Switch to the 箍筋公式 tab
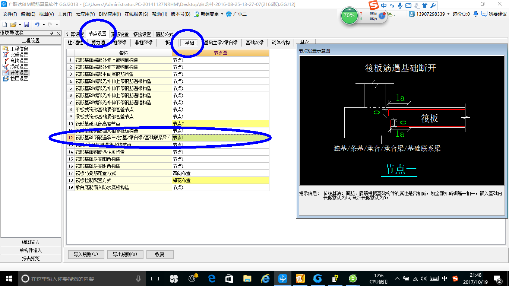509x286 pixels. 164,34
